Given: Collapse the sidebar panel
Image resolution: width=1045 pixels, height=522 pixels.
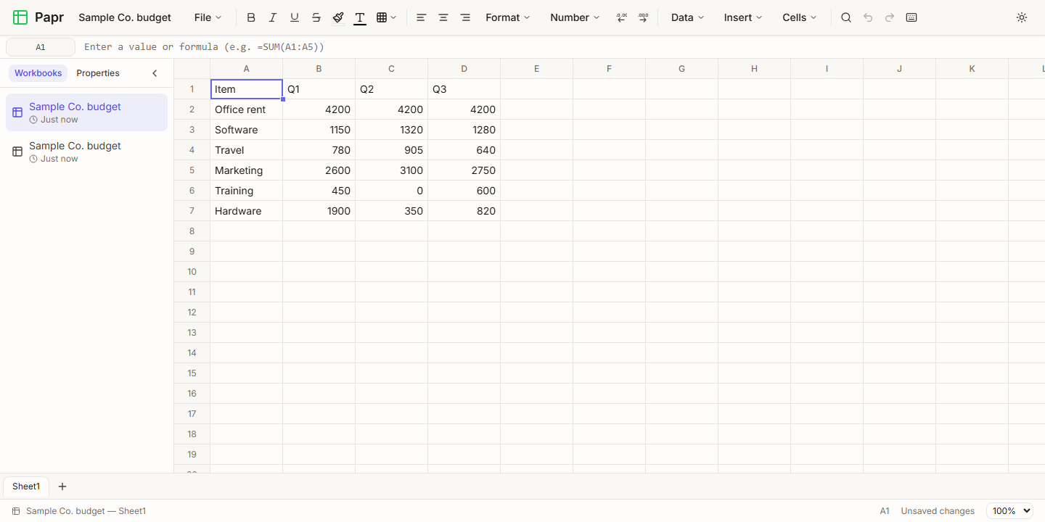Looking at the screenshot, I should click(155, 73).
